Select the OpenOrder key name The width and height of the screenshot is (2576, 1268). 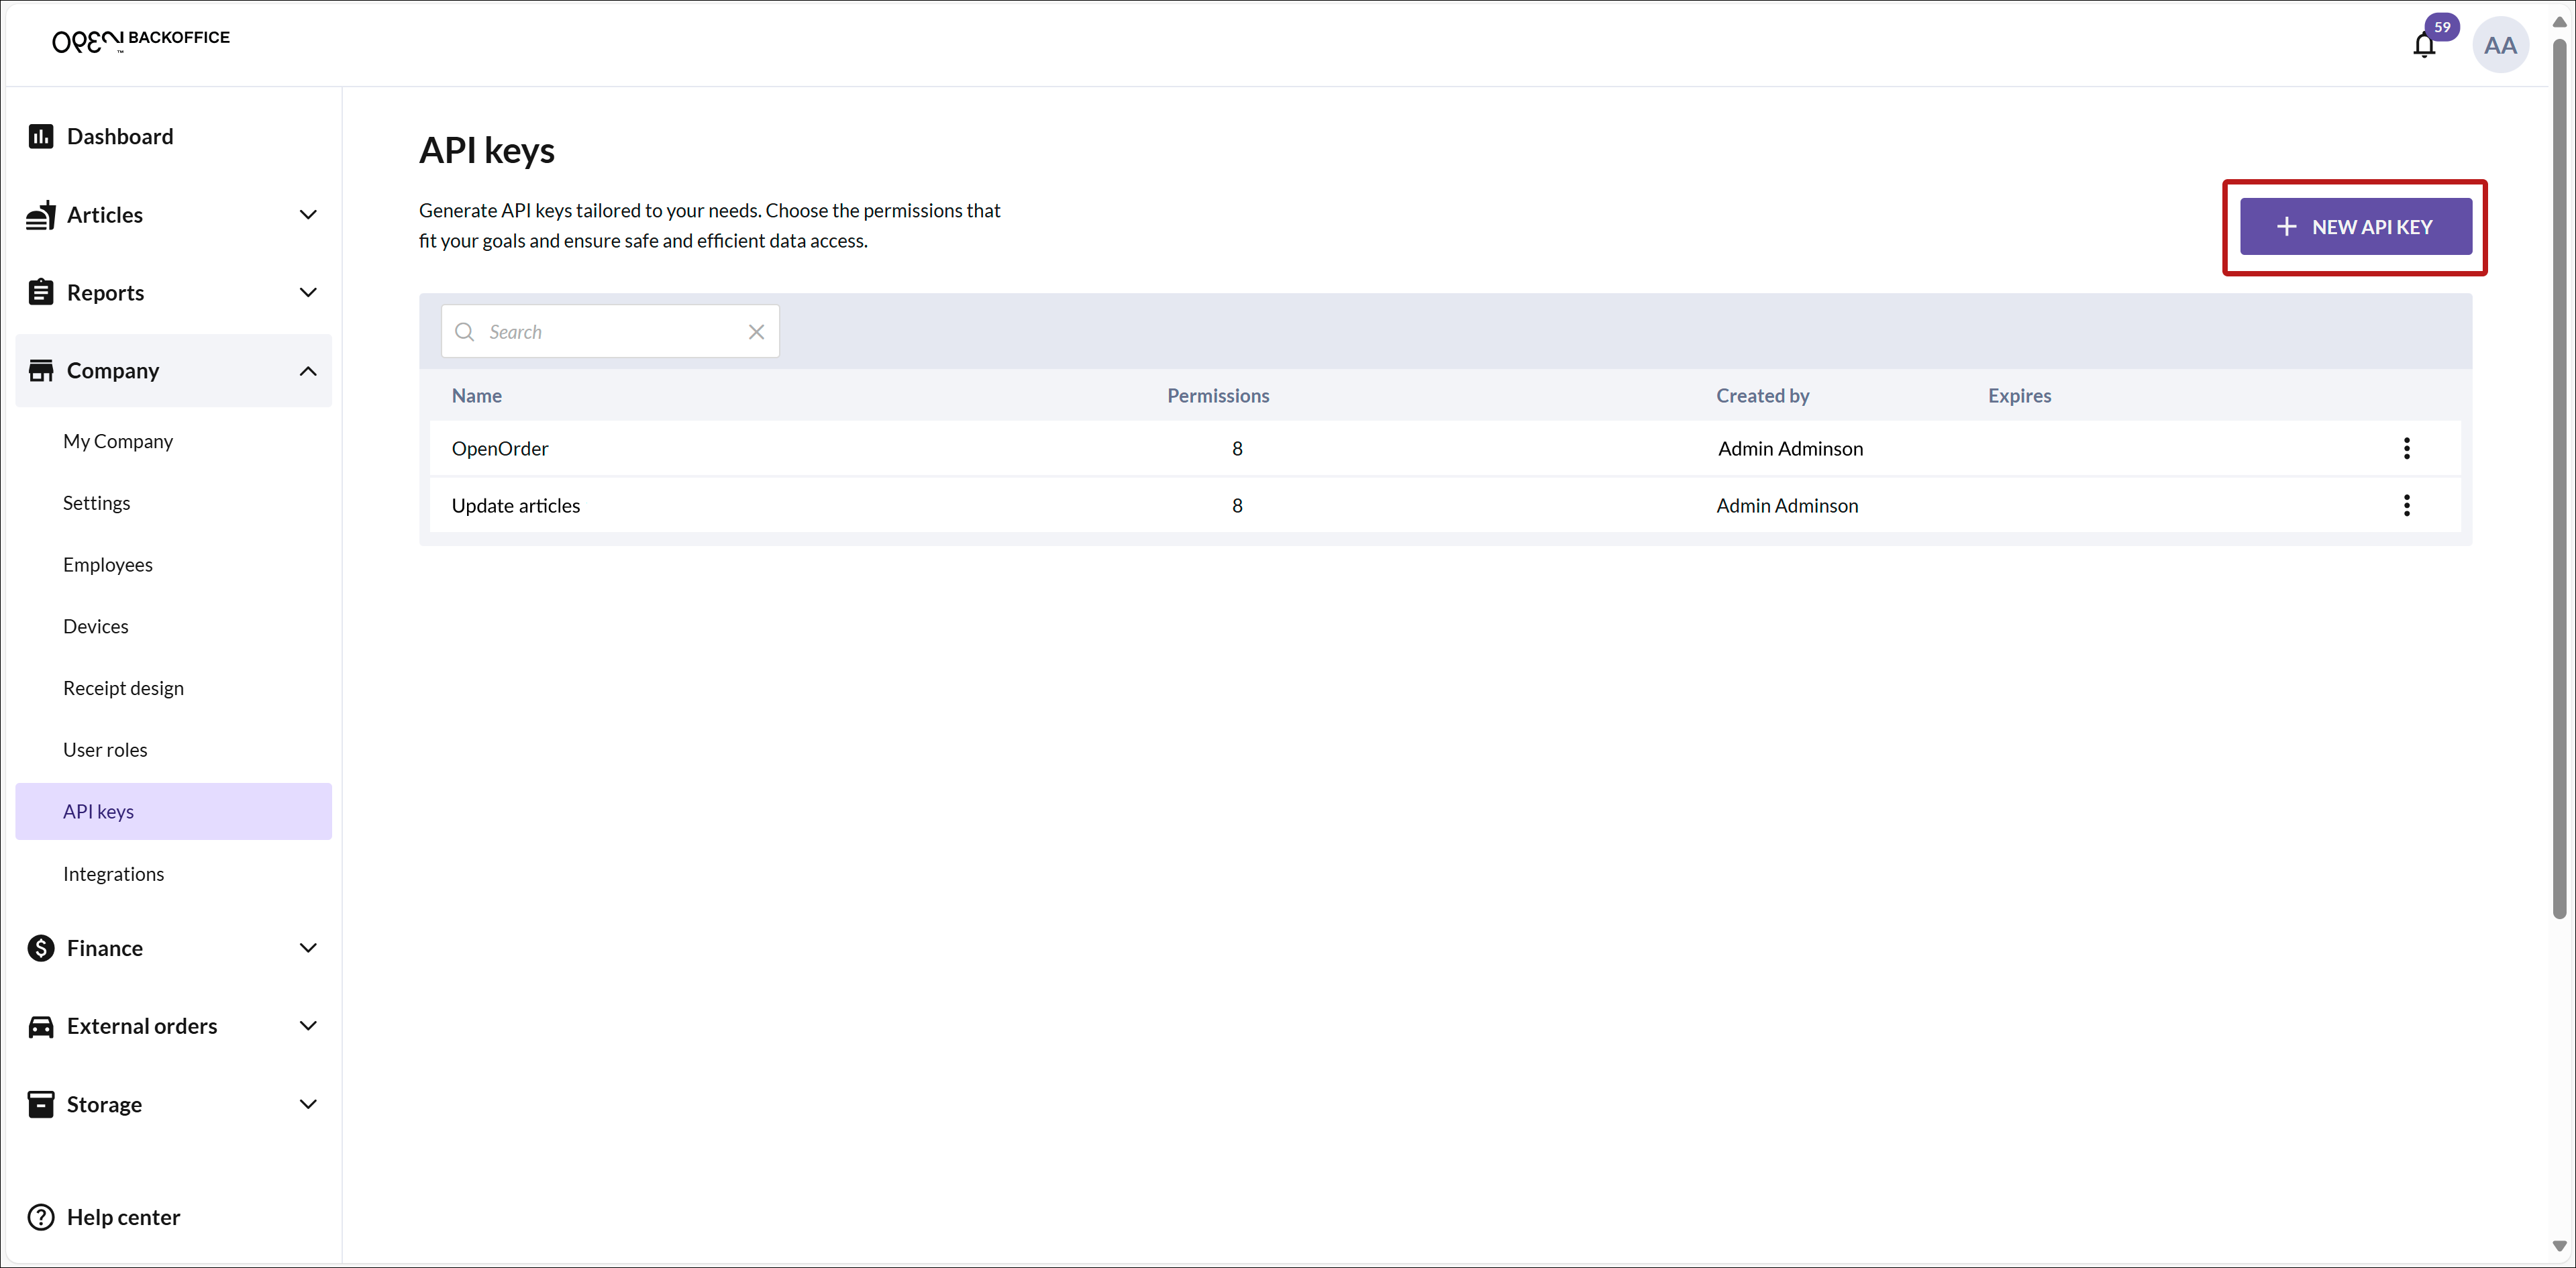coord(500,448)
